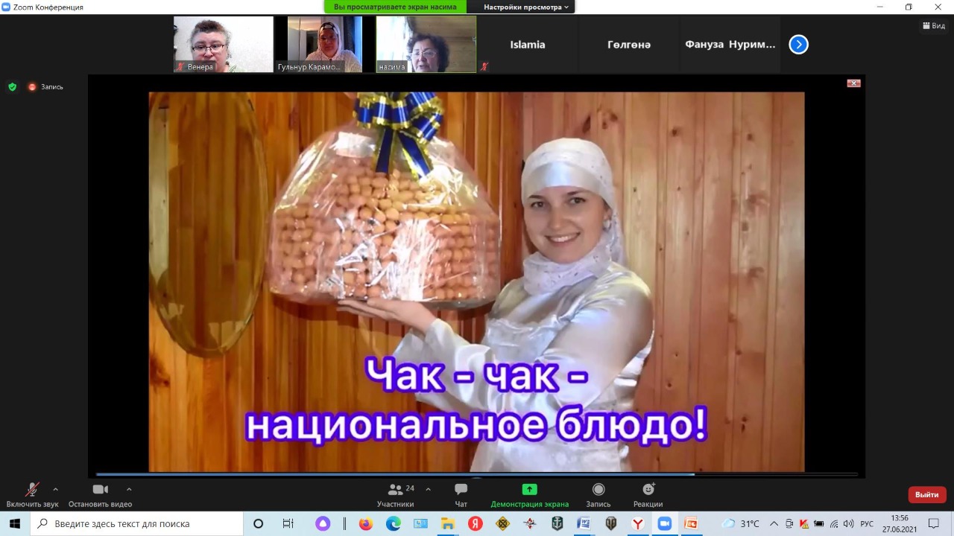Show next participants with the blue arrow
Viewport: 954px width, 536px height.
(798, 45)
